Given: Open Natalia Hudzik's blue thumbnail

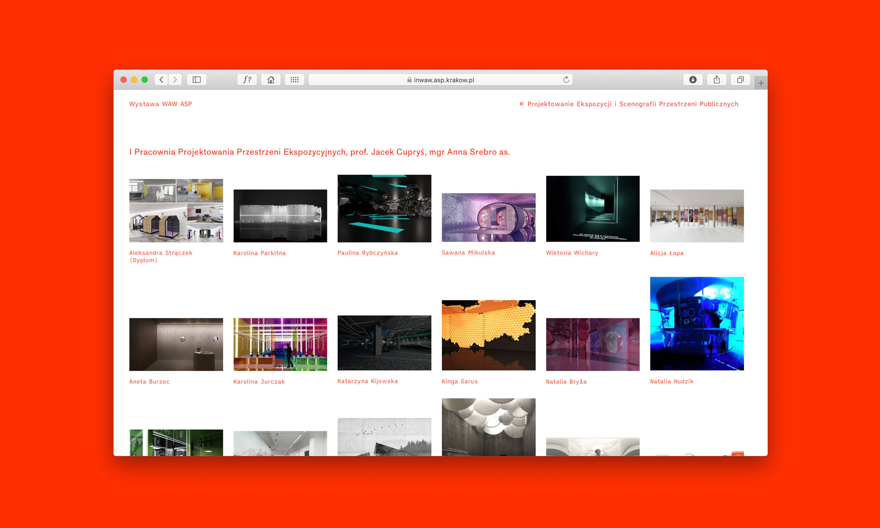Looking at the screenshot, I should [x=697, y=323].
